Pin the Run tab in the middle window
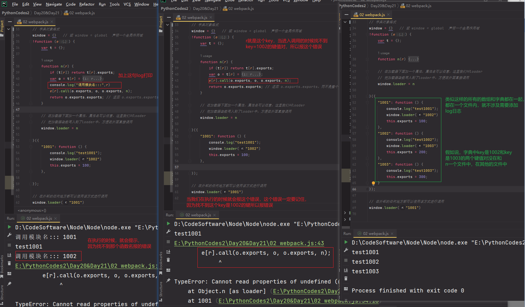Screen dimensions: 525x307 click(x=168, y=280)
